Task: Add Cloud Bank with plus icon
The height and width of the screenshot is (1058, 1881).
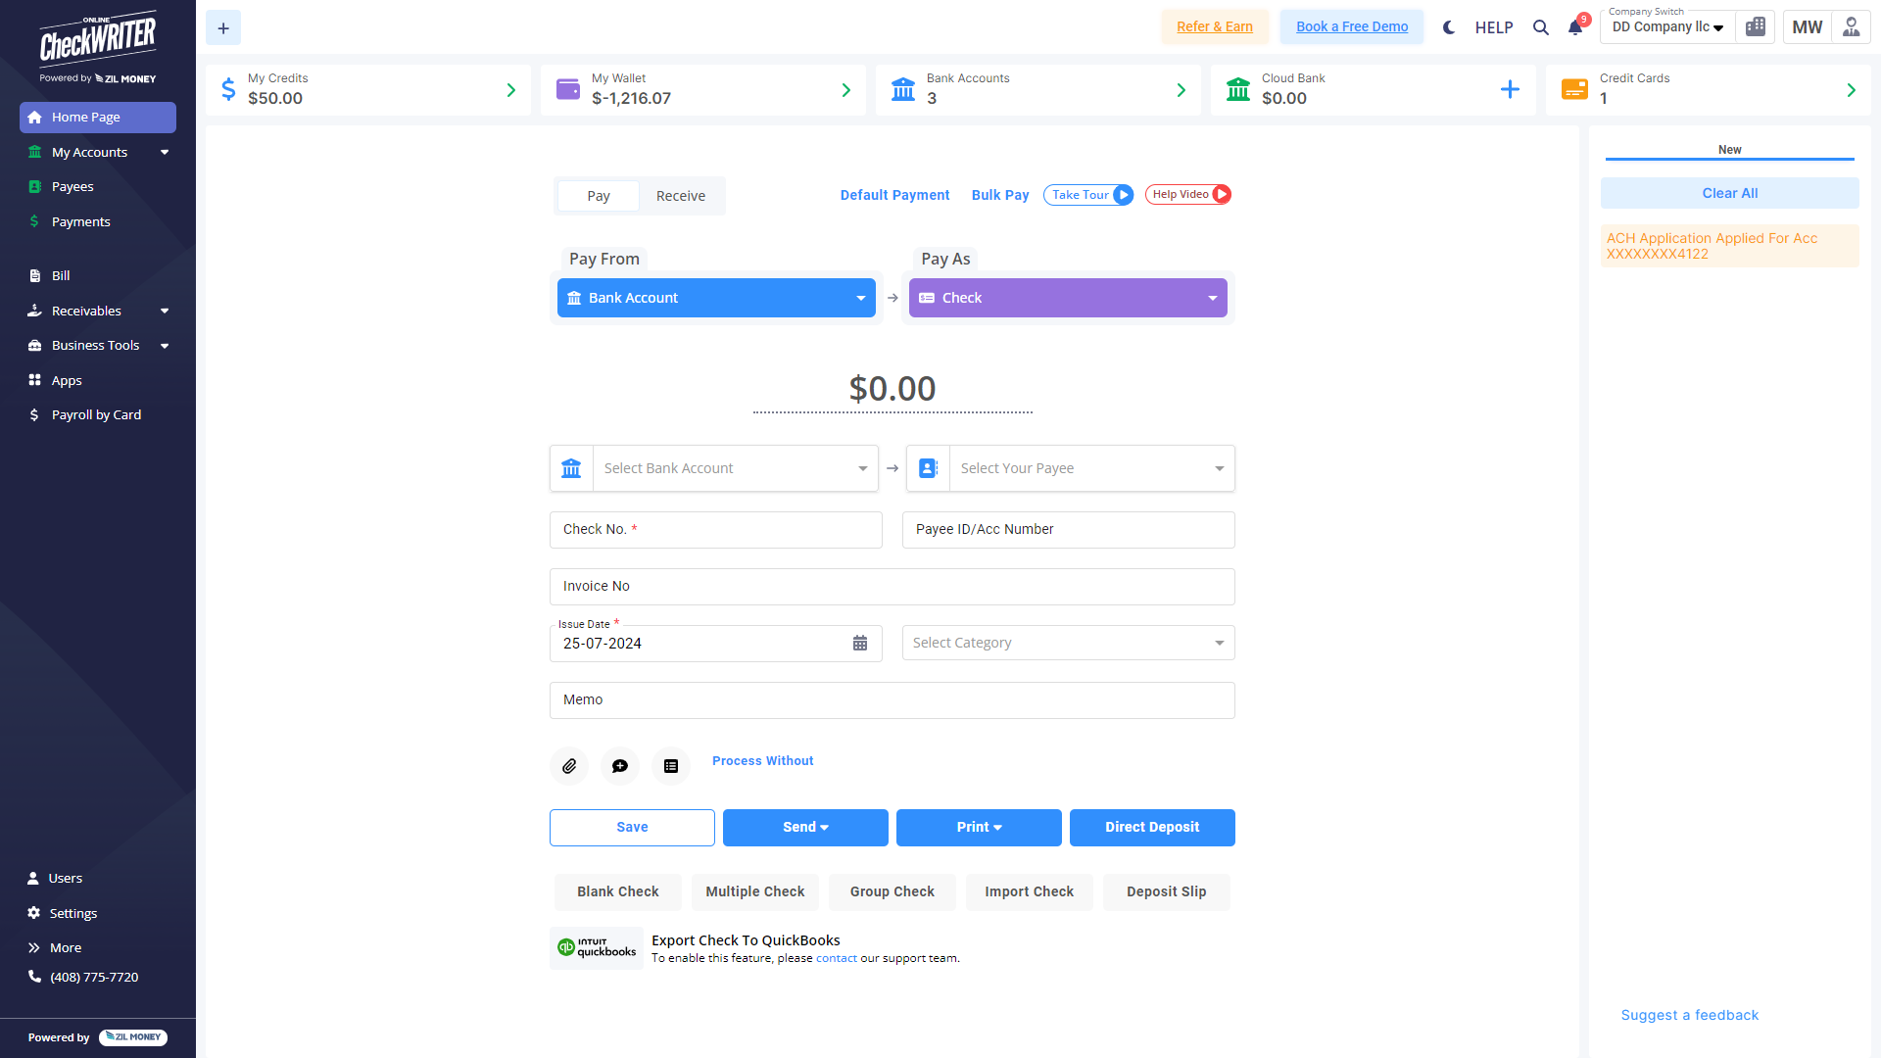Action: point(1510,90)
